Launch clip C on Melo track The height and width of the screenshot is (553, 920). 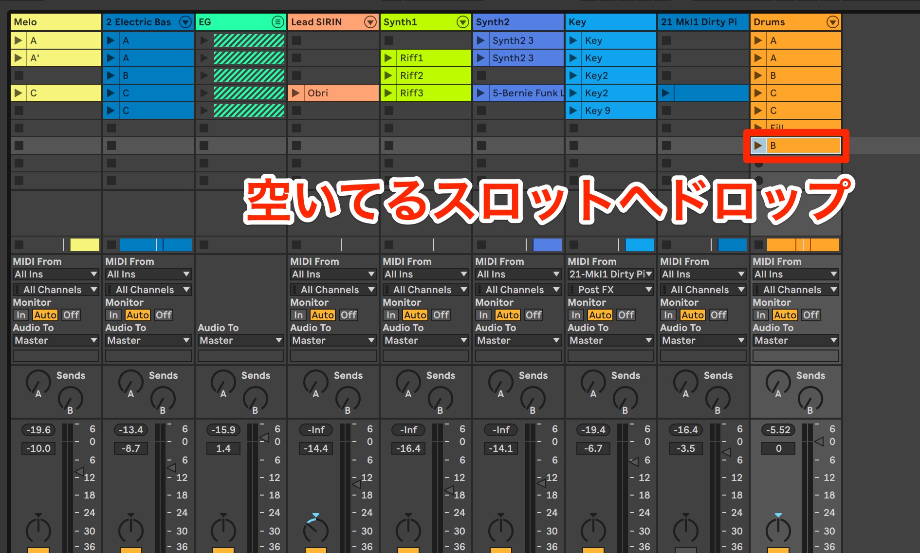click(18, 93)
